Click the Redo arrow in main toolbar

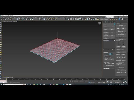coord(4,19)
